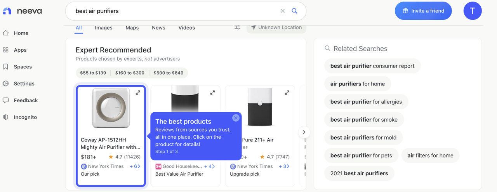This screenshot has width=497, height=192.
Task: Search best air purifier for allergies
Action: 366,102
